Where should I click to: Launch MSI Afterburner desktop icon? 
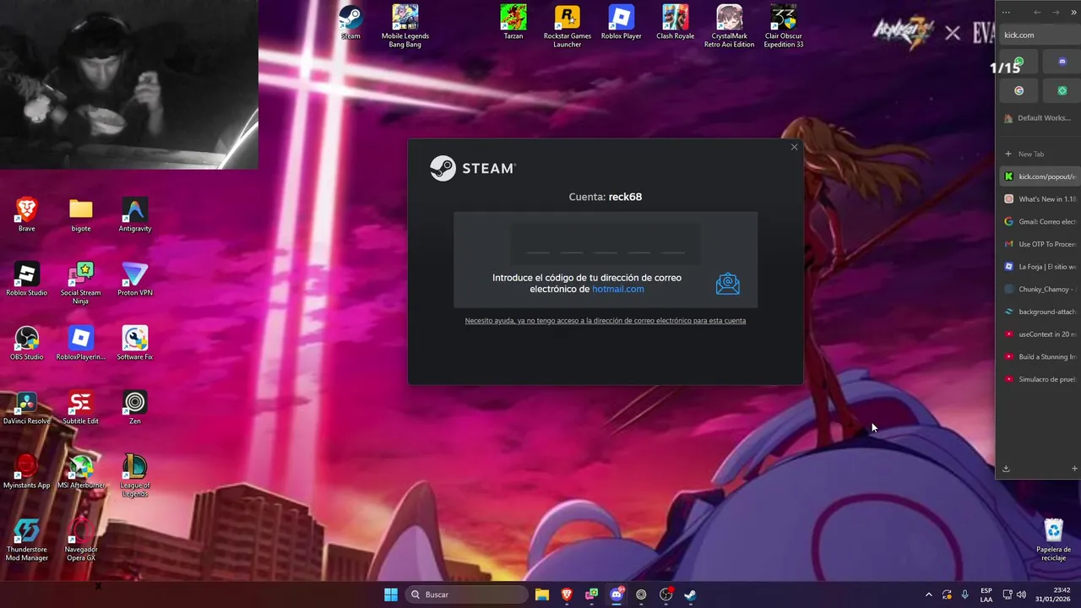[81, 471]
